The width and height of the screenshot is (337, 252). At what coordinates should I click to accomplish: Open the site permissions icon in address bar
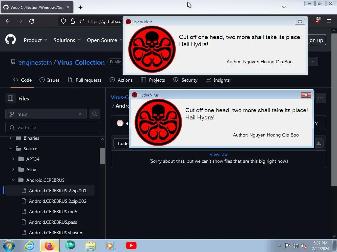click(82, 21)
